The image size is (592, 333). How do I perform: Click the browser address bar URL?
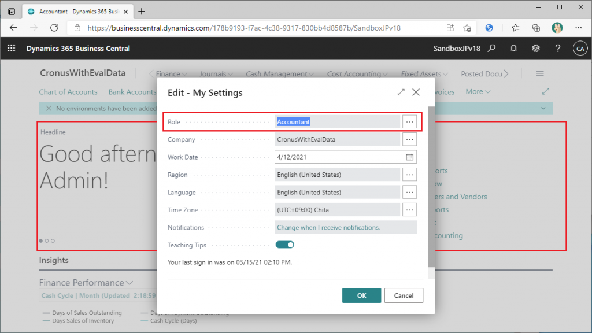coord(244,28)
